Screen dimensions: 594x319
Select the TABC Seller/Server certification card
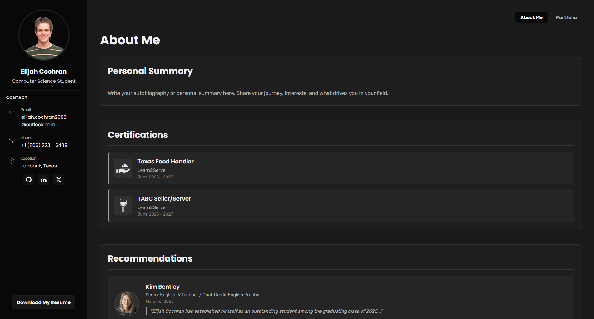click(x=340, y=205)
